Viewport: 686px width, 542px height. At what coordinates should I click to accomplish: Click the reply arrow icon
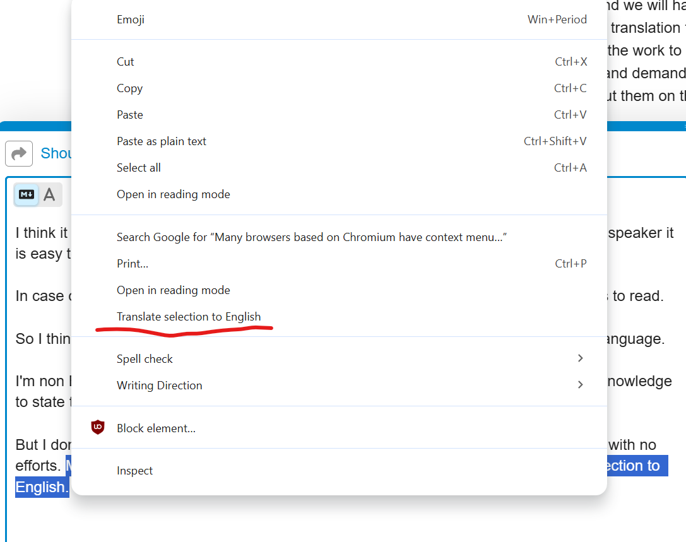coord(19,153)
